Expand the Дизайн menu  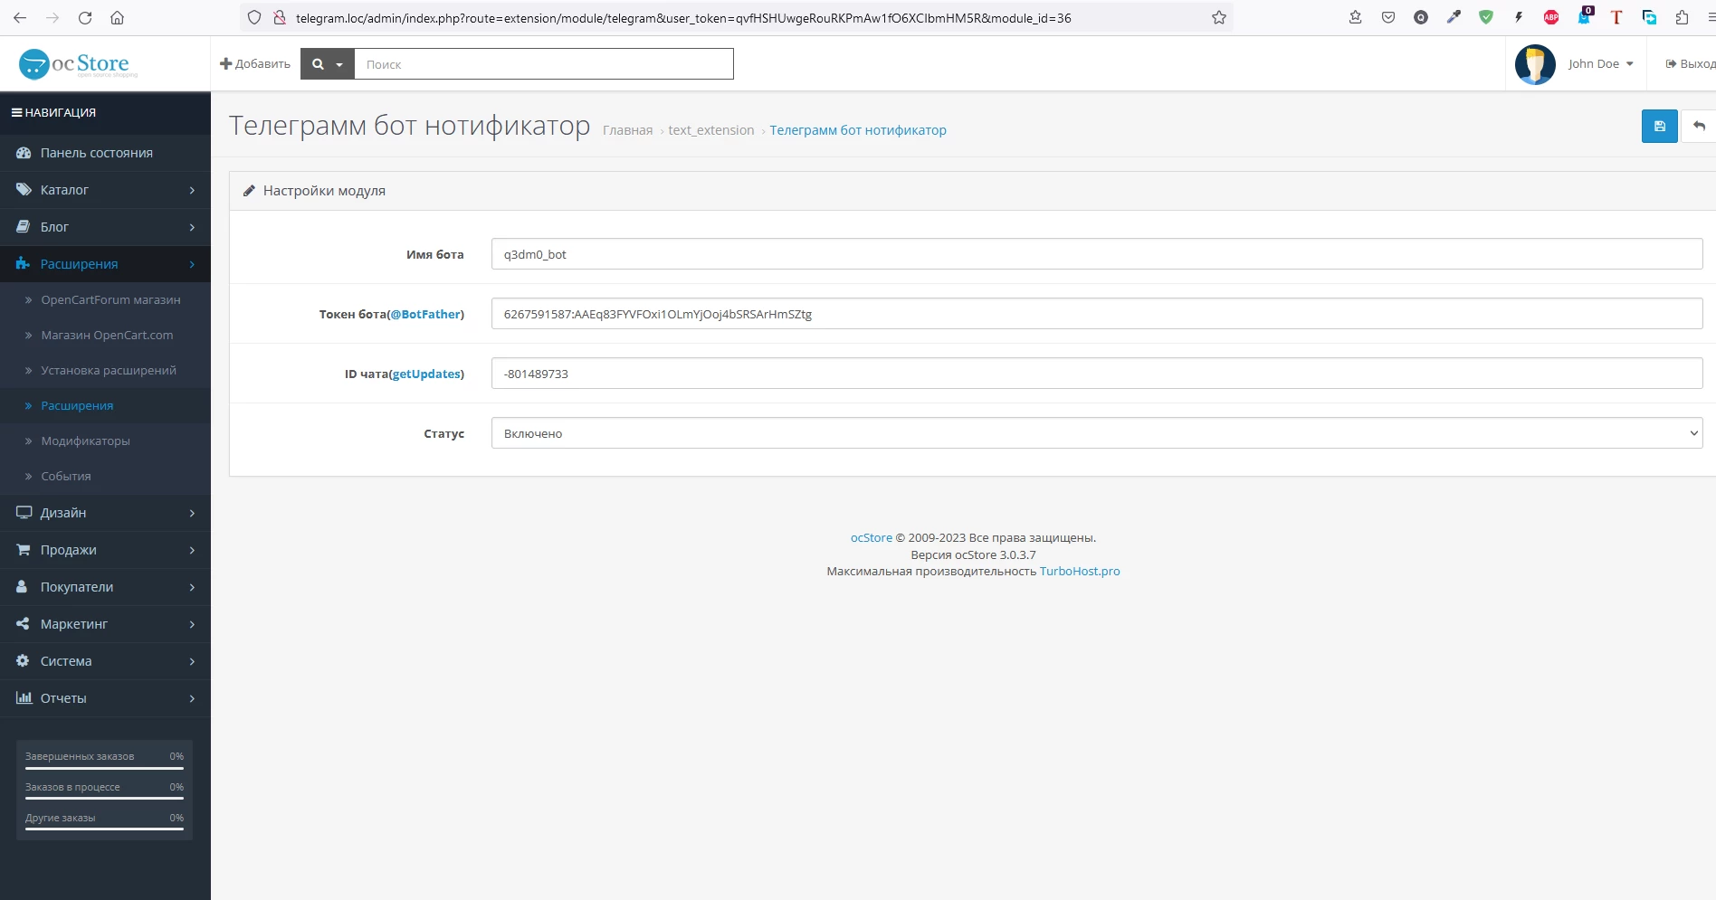[105, 513]
